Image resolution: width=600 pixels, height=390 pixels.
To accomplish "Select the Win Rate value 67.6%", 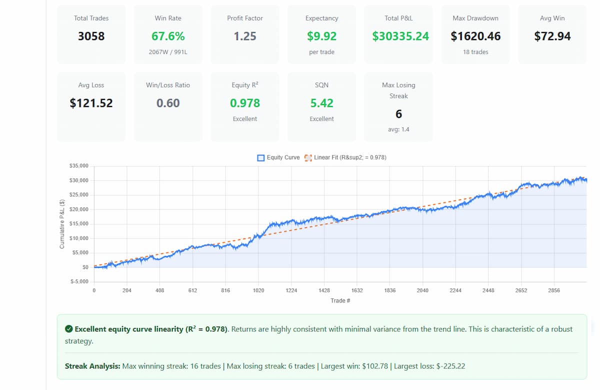I will coord(168,36).
